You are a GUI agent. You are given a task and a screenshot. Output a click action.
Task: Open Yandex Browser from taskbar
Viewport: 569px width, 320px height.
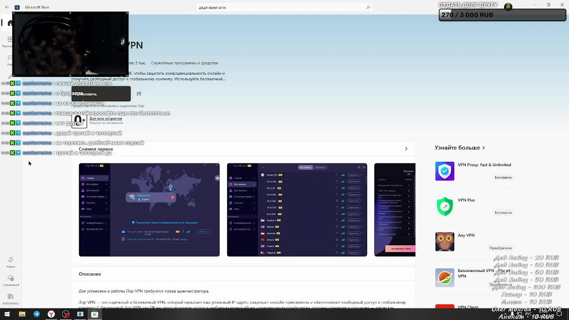point(51,314)
